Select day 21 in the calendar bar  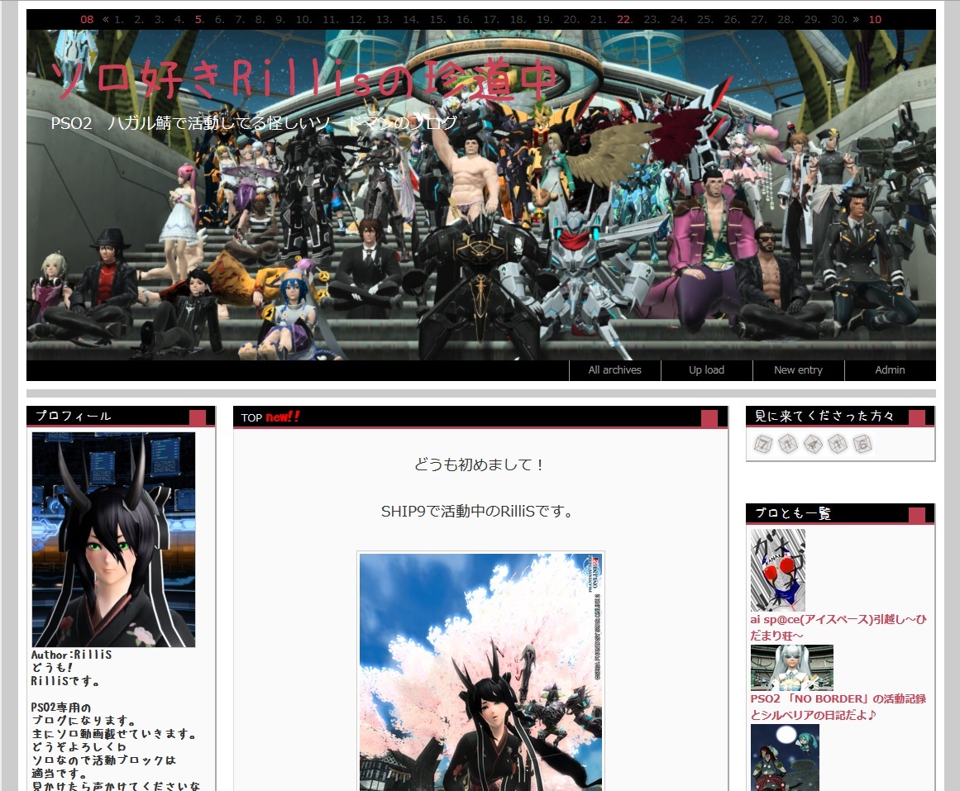[x=598, y=20]
